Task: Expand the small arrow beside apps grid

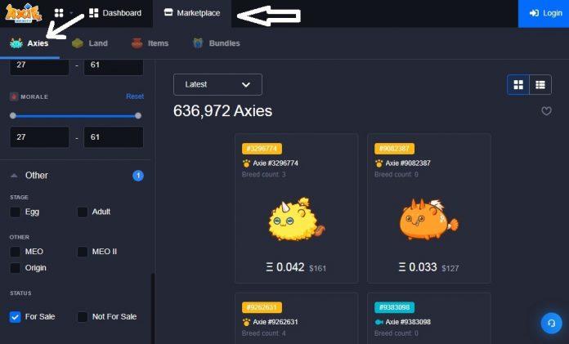Action: tap(71, 13)
